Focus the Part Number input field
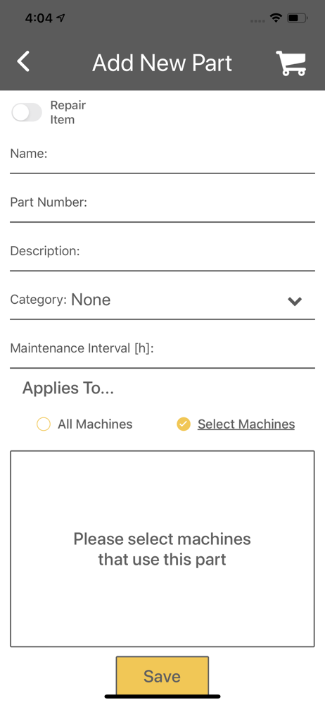The height and width of the screenshot is (705, 325). tap(162, 204)
